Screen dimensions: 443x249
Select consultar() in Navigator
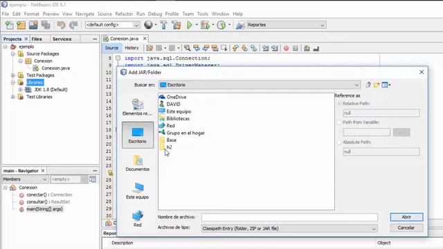click(x=48, y=202)
